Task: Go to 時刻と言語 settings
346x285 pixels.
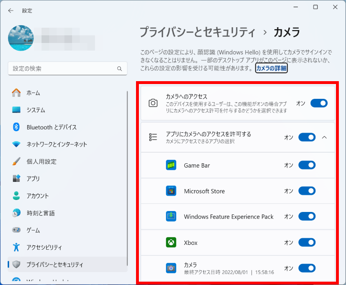Action: [x=67, y=213]
